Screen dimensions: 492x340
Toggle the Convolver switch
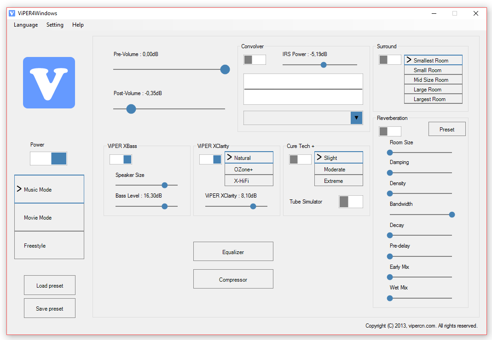click(x=255, y=60)
